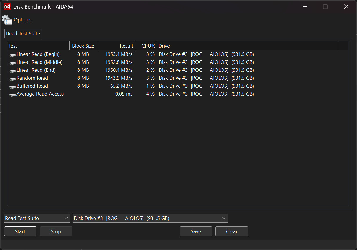Click the Start button
357x250 pixels.
coord(20,231)
